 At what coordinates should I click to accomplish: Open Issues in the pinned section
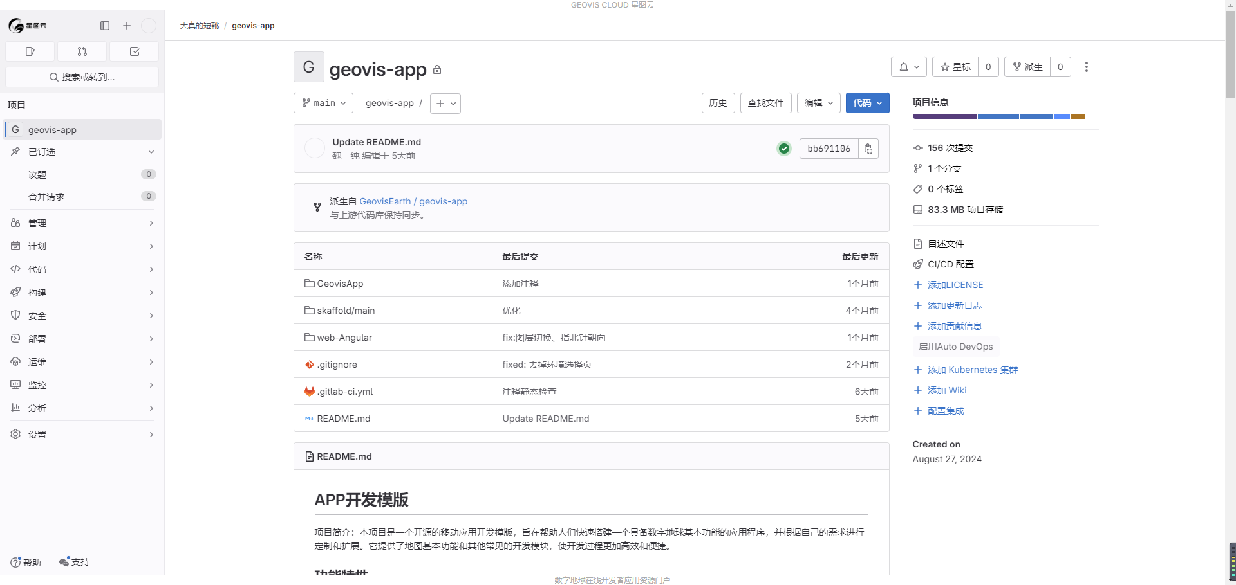pyautogui.click(x=82, y=174)
